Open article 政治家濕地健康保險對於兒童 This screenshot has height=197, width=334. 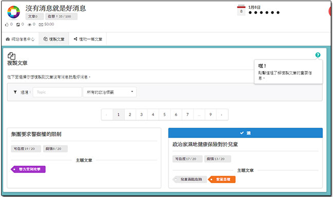tap(205, 145)
